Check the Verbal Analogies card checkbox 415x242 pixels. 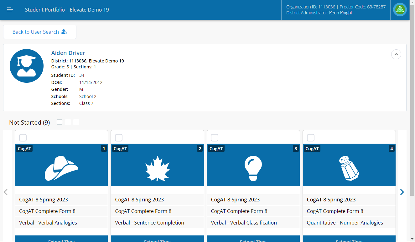(x=23, y=138)
